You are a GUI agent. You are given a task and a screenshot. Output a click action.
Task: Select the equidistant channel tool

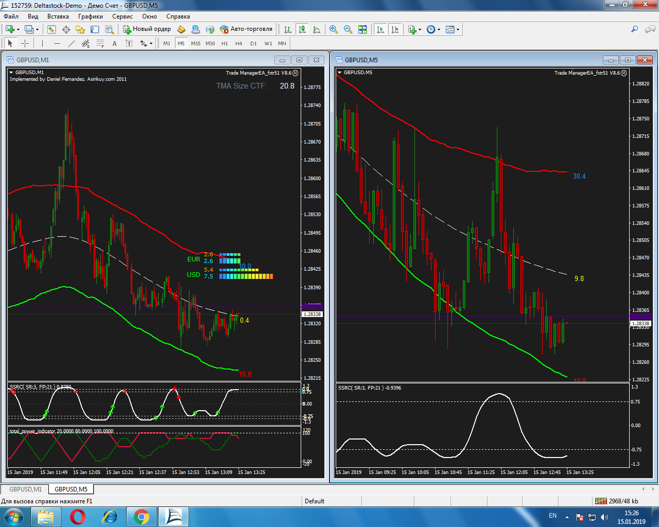[x=86, y=43]
